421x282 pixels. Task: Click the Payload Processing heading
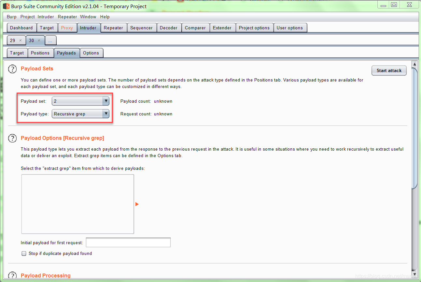pos(46,276)
